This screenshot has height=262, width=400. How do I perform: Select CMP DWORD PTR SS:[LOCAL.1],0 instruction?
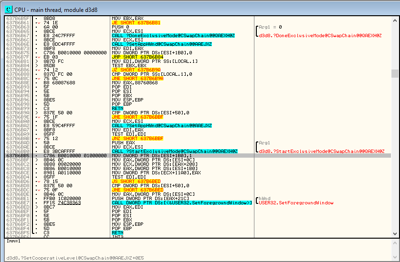(152, 74)
